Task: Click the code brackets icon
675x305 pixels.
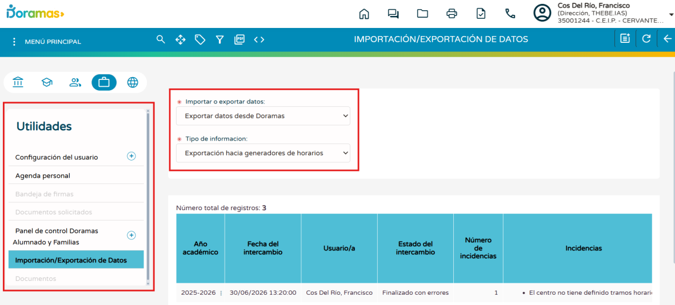Action: pos(259,39)
